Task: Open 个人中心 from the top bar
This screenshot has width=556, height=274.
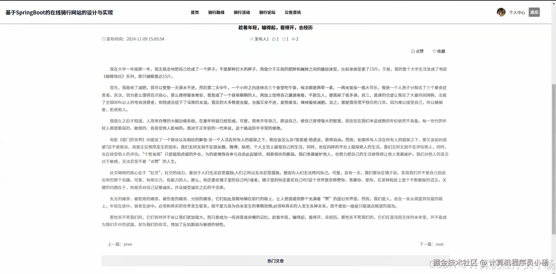Action: coord(517,12)
